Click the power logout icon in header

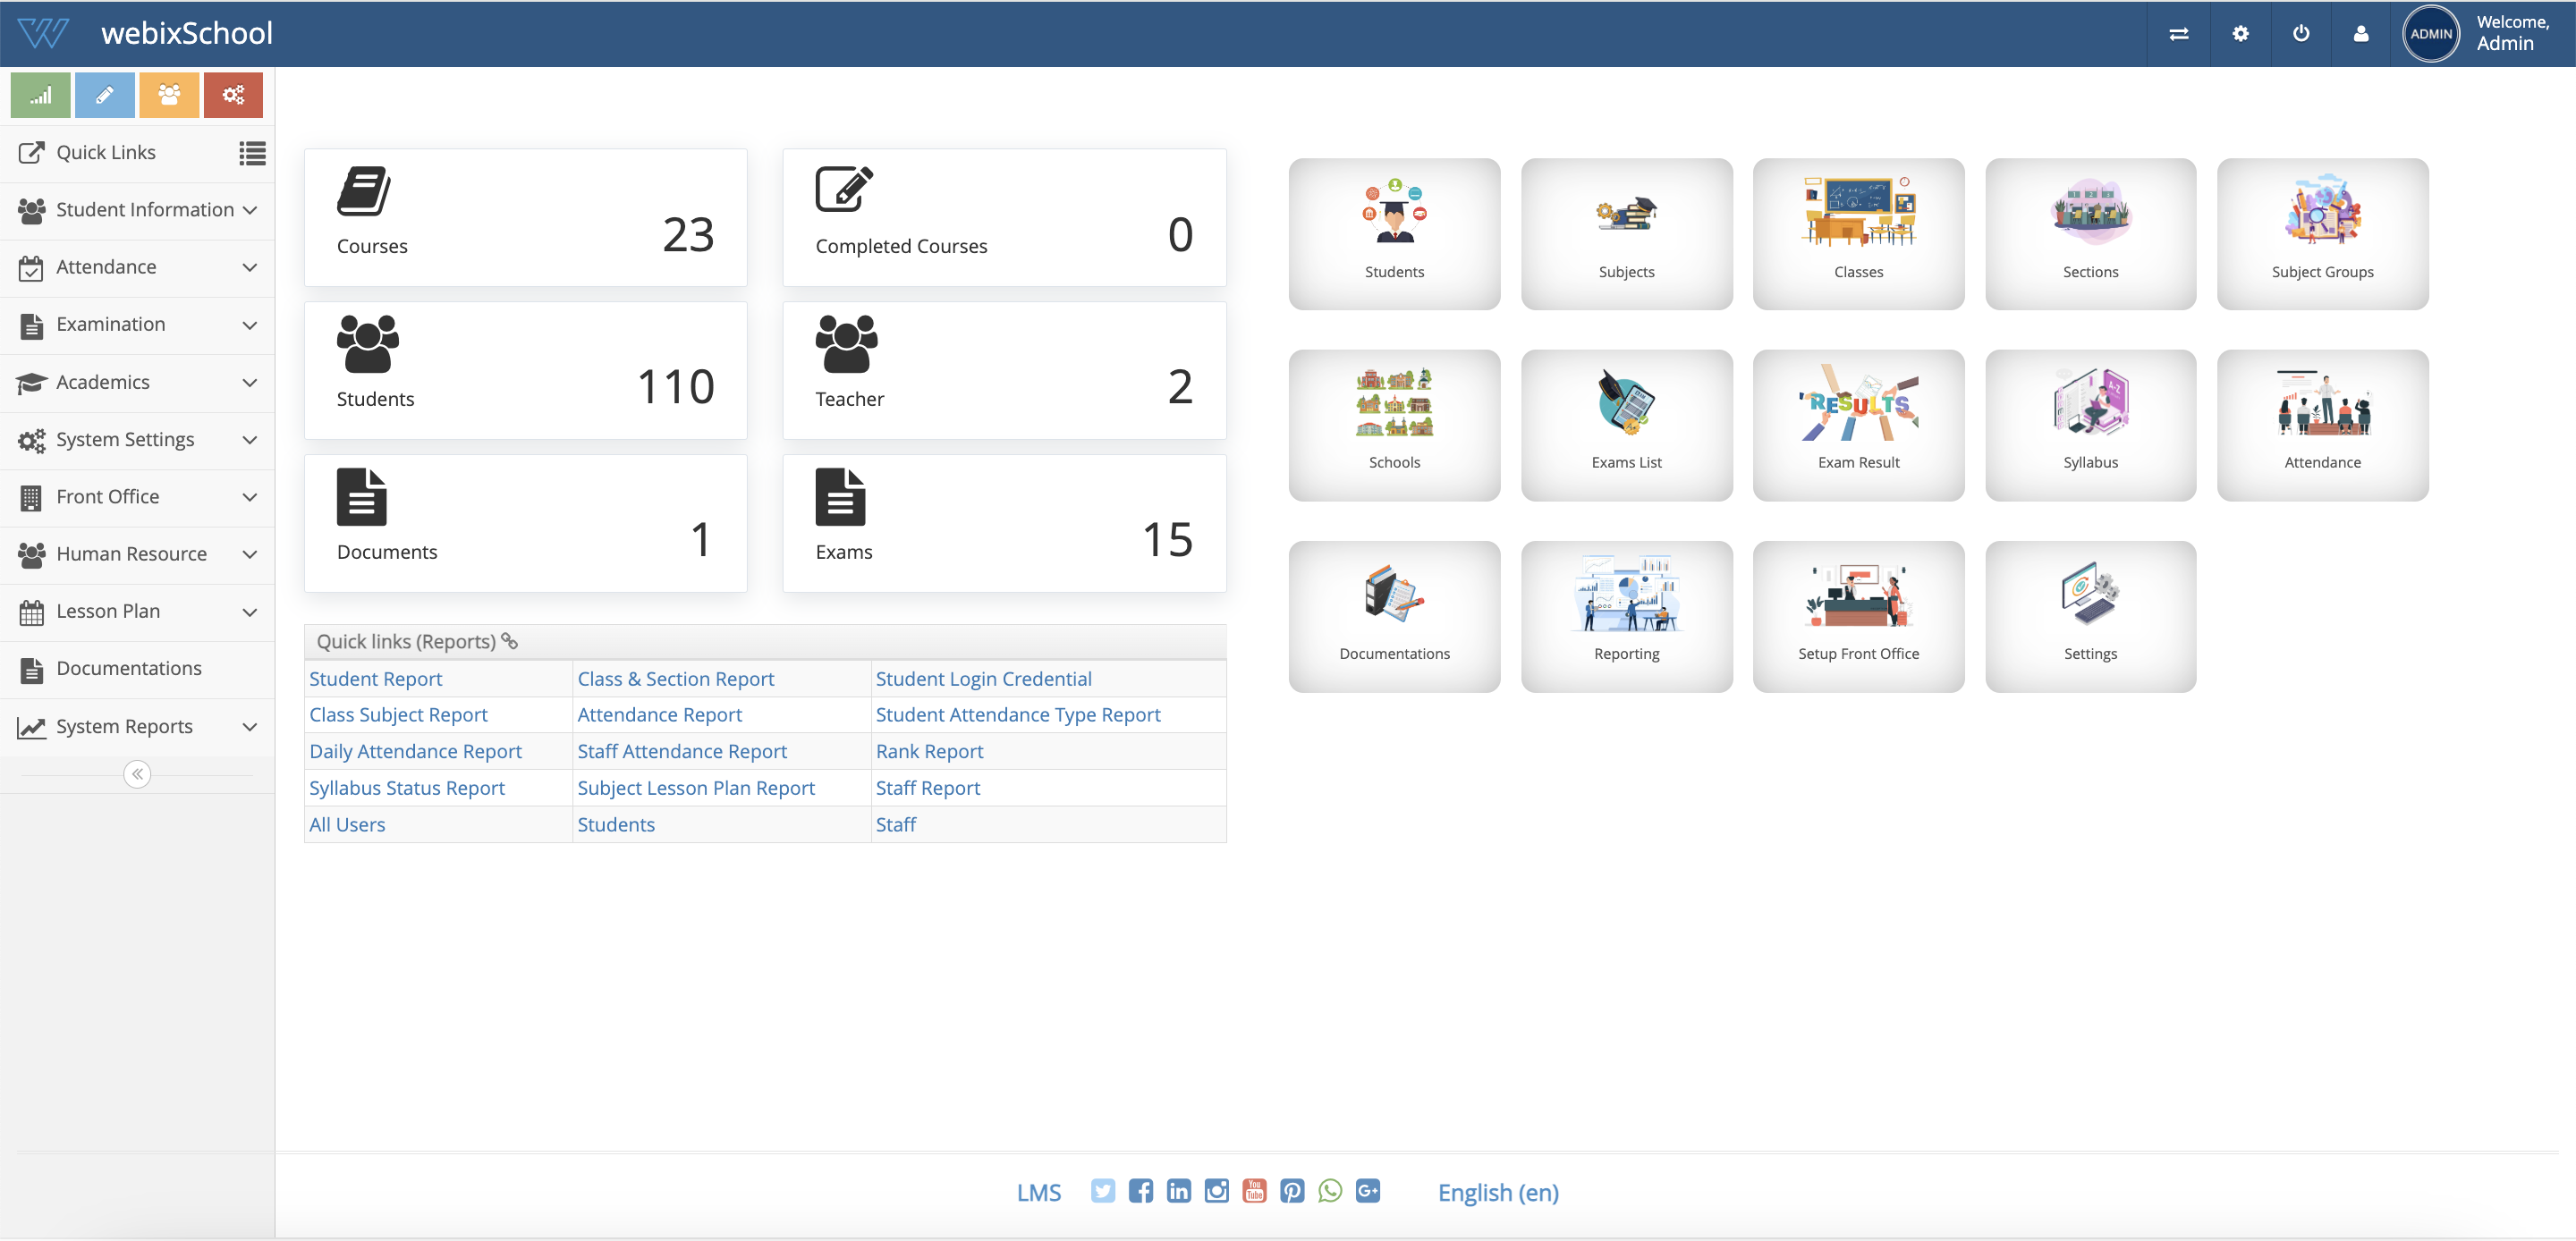2300,33
